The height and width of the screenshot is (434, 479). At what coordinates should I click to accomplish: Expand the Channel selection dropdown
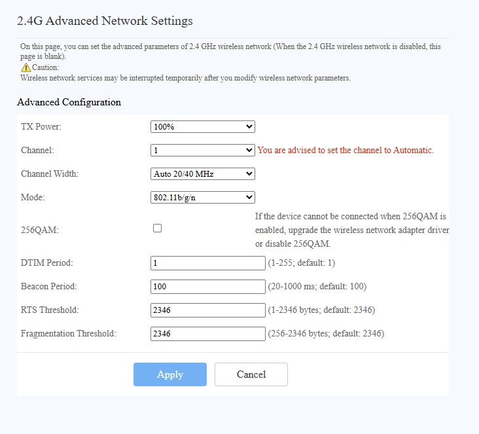pyautogui.click(x=202, y=151)
